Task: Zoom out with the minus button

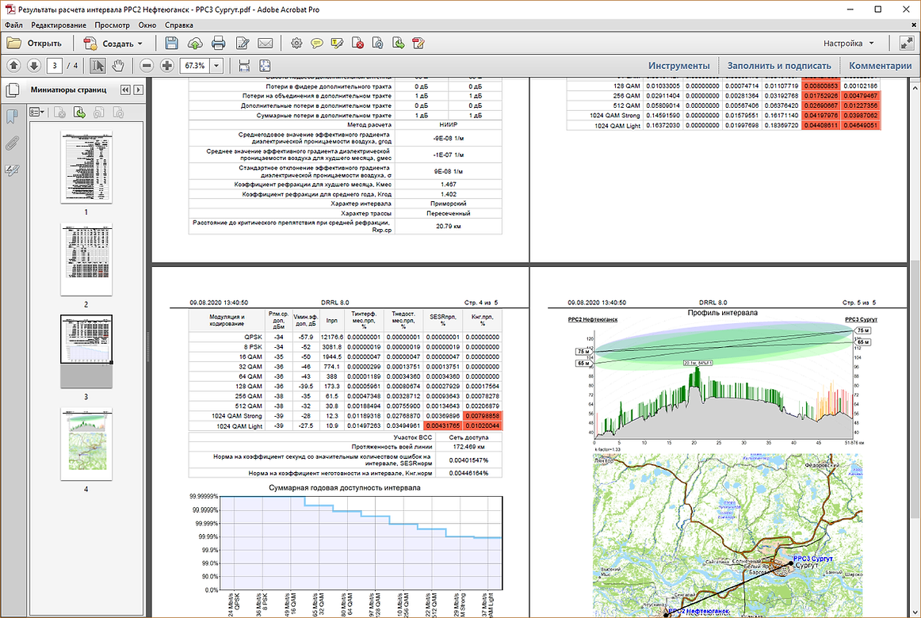Action: (147, 66)
